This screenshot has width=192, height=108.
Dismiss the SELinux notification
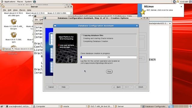[x=181, y=7]
